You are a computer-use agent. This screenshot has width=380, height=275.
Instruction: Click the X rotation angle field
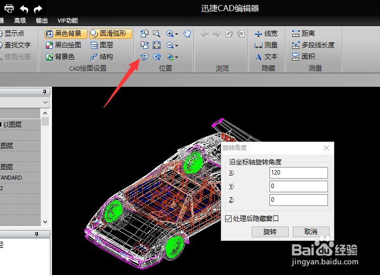coord(299,173)
